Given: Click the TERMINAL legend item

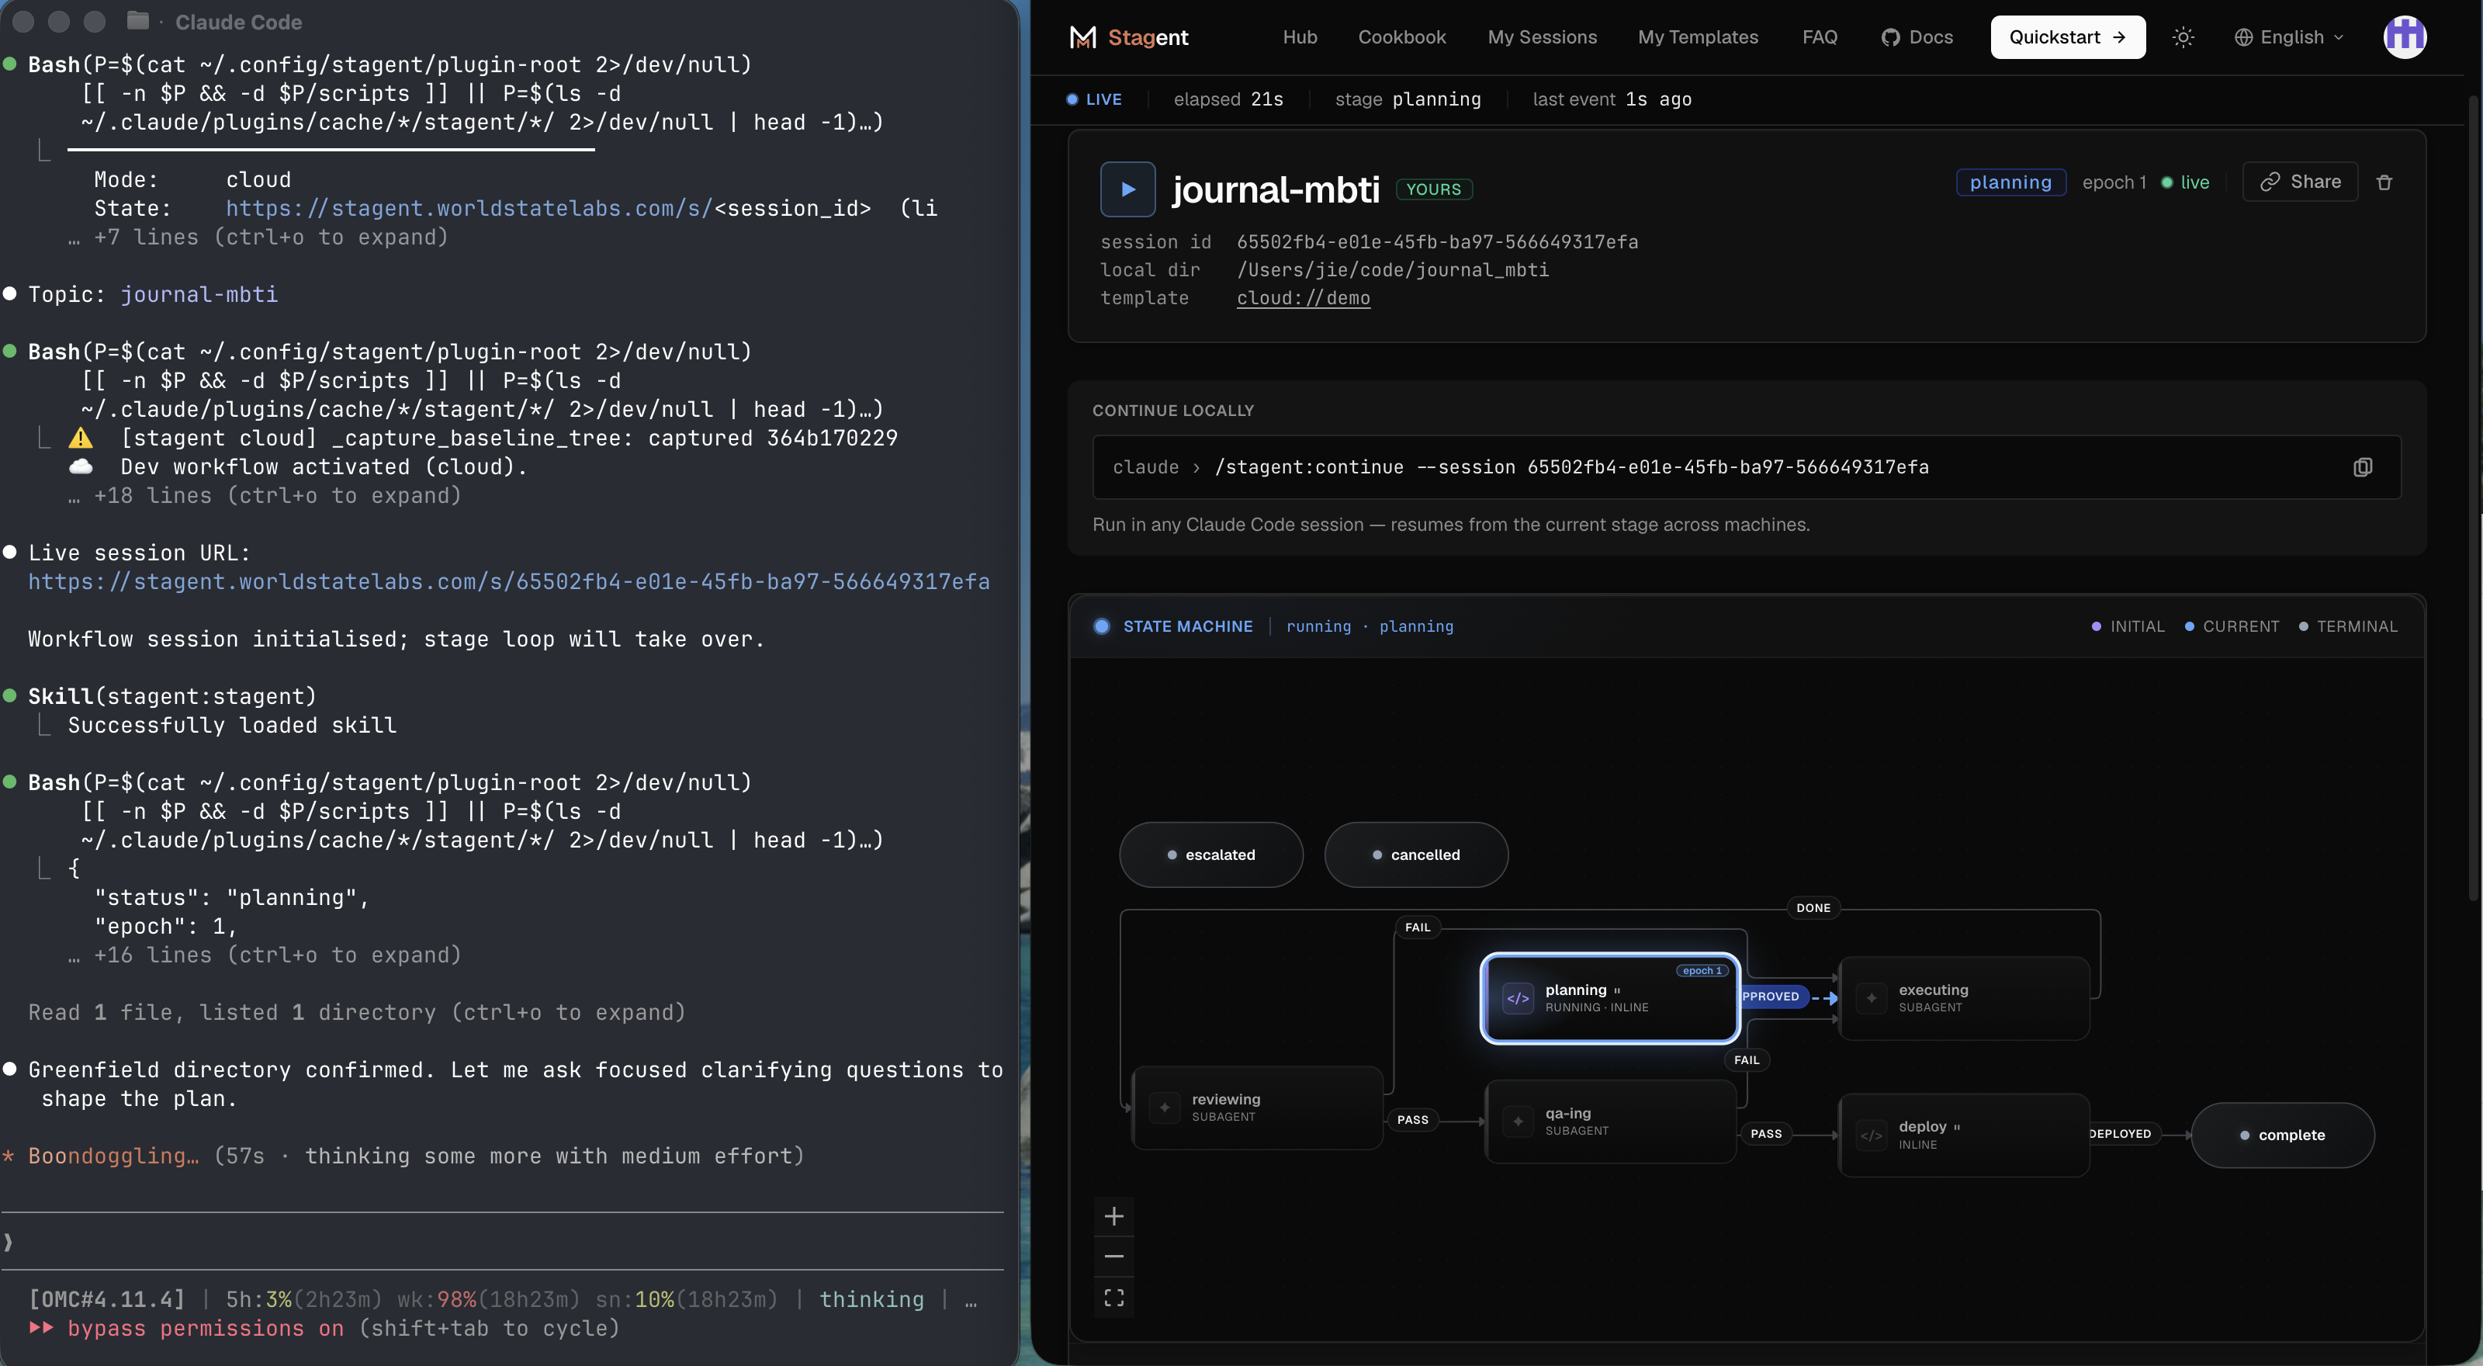Looking at the screenshot, I should coord(2347,626).
